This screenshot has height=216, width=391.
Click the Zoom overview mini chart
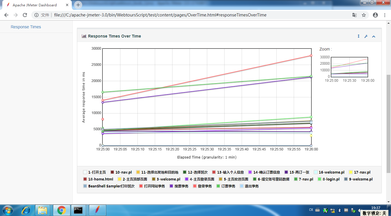point(349,67)
